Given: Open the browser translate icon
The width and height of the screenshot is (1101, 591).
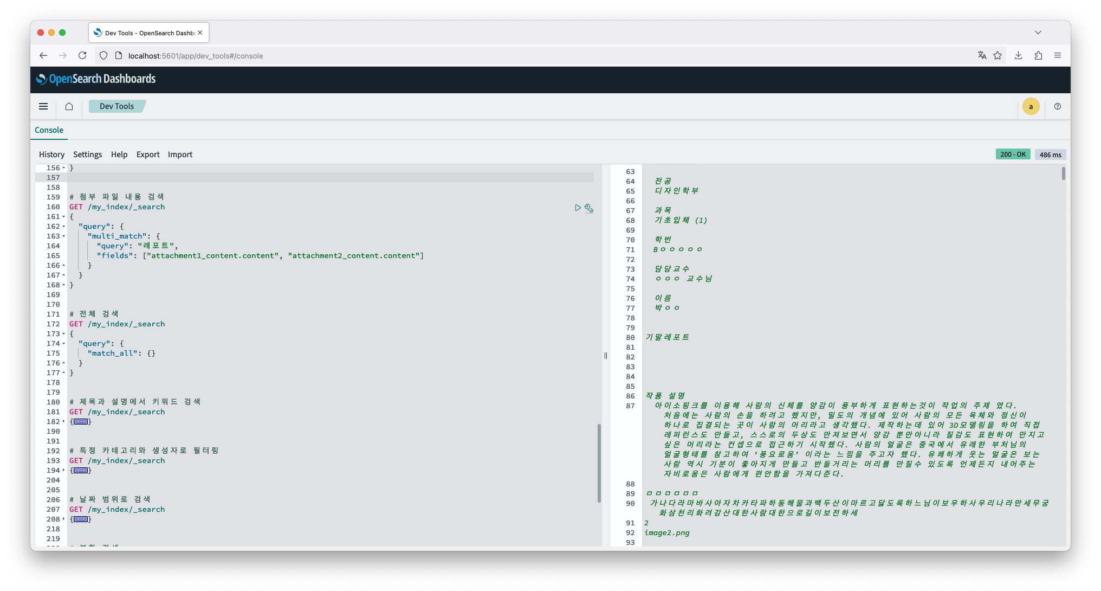Looking at the screenshot, I should [x=982, y=55].
